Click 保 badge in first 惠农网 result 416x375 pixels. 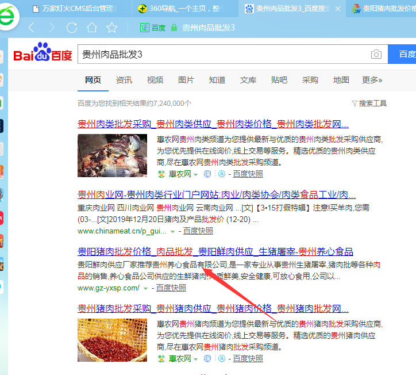click(207, 174)
